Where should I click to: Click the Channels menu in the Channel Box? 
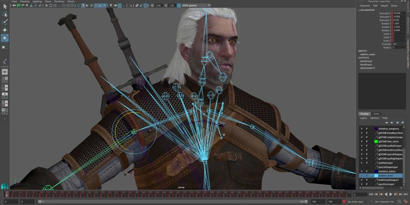click(365, 5)
